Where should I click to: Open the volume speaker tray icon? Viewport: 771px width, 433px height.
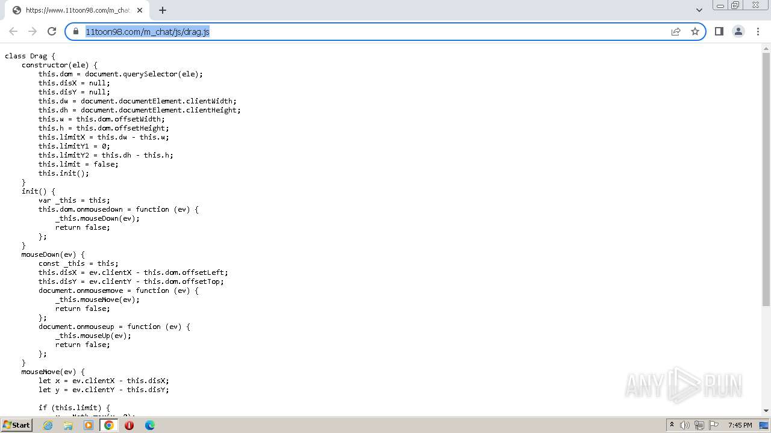pyautogui.click(x=685, y=425)
